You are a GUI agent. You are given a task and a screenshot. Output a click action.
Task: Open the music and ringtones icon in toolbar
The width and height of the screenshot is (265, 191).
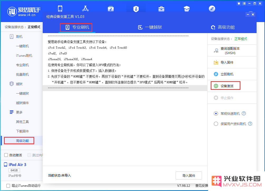point(111,9)
